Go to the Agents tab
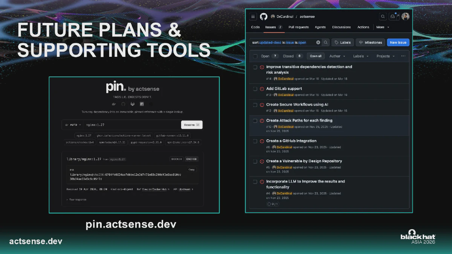Image resolution: width=452 pixels, height=254 pixels. (x=320, y=27)
